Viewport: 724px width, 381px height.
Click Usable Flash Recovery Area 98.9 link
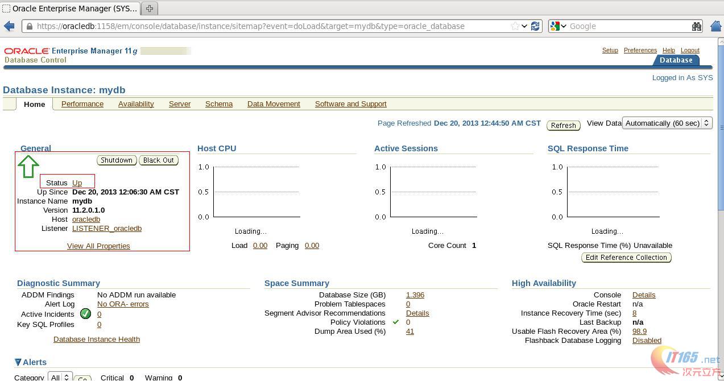click(x=639, y=331)
